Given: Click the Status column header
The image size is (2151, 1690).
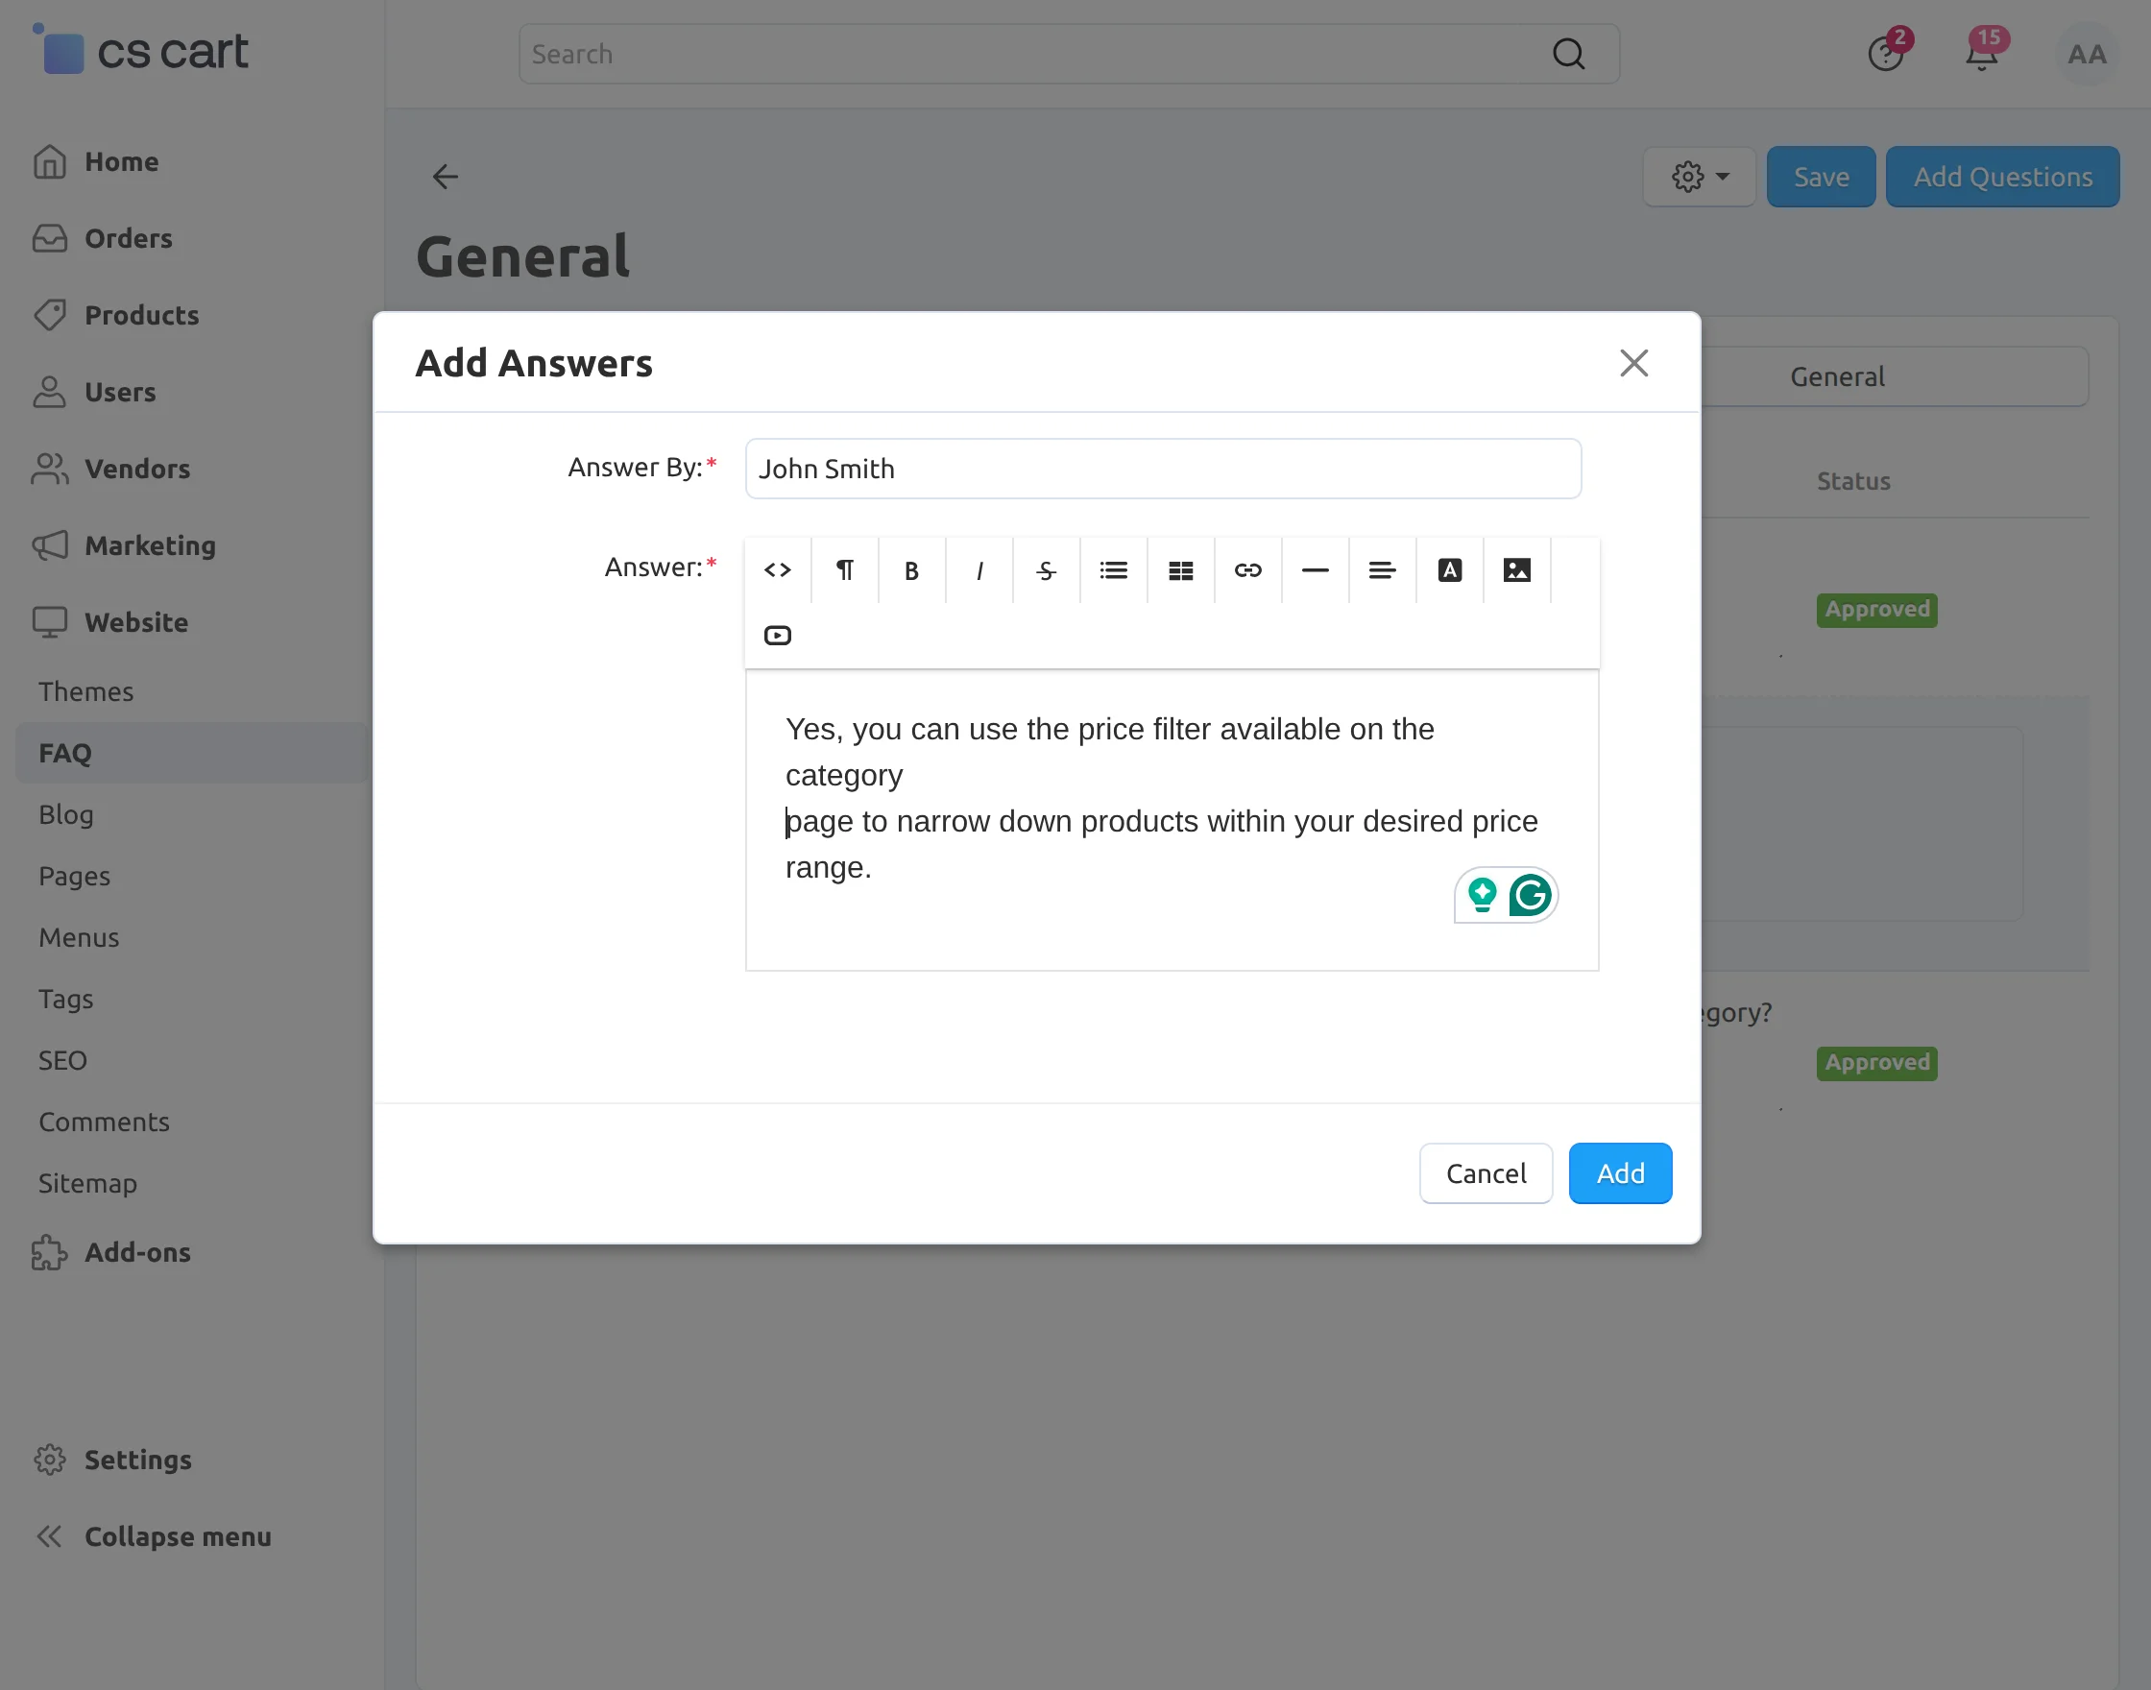Looking at the screenshot, I should (x=1853, y=482).
